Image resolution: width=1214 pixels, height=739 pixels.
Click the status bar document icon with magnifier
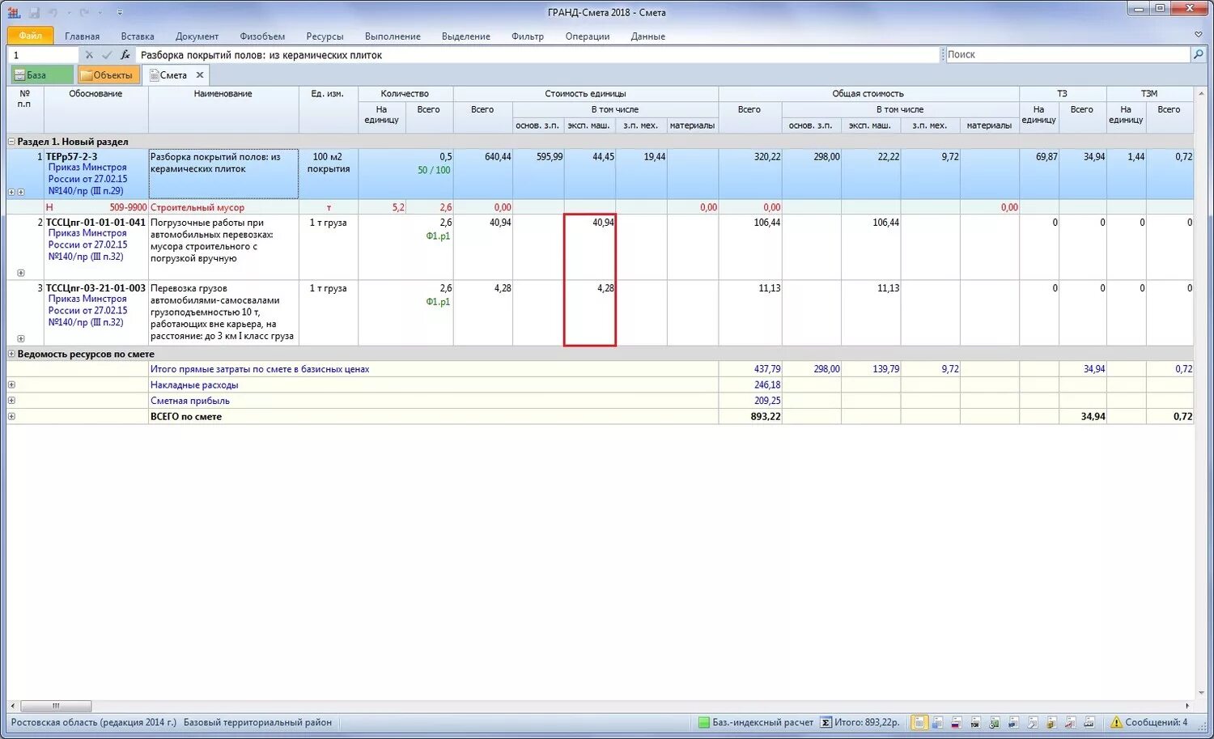click(x=1033, y=722)
